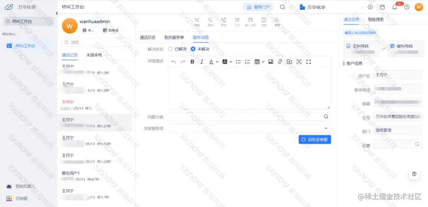The height and width of the screenshot is (207, 428).
Task: Open font color dropdown arrow
Action: coord(217,62)
